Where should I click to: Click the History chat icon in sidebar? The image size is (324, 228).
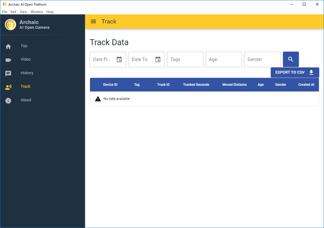(8, 73)
